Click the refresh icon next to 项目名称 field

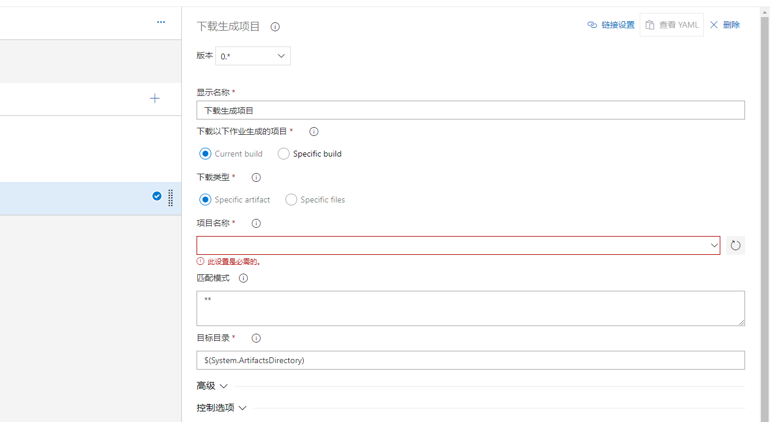pos(735,245)
